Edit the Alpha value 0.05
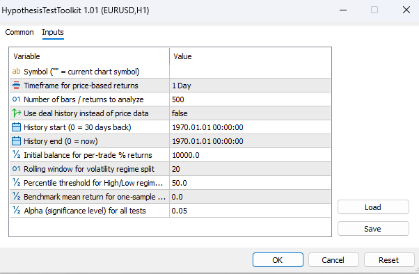The image size is (419, 274). click(250, 211)
